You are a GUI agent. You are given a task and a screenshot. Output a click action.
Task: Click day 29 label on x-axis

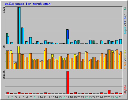coord(112,97)
